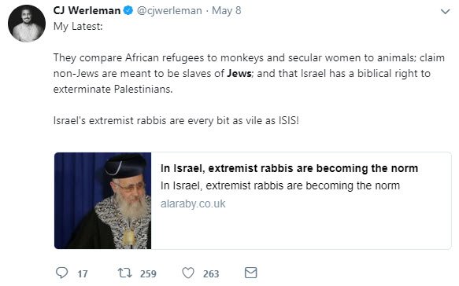This screenshot has width=459, height=286.
Task: Click the bold word Jews in tweet
Action: point(239,73)
